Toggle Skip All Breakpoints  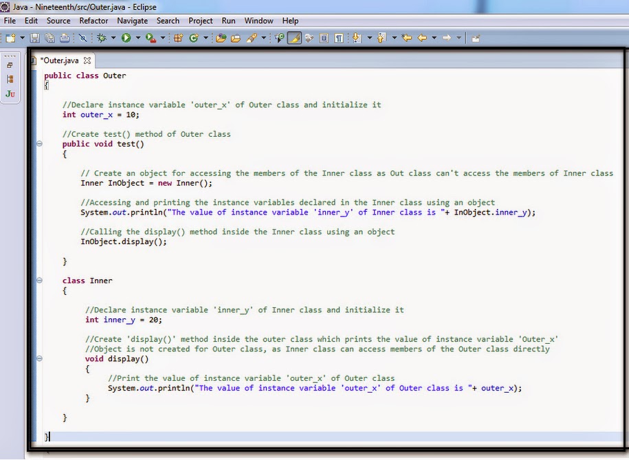tap(83, 38)
